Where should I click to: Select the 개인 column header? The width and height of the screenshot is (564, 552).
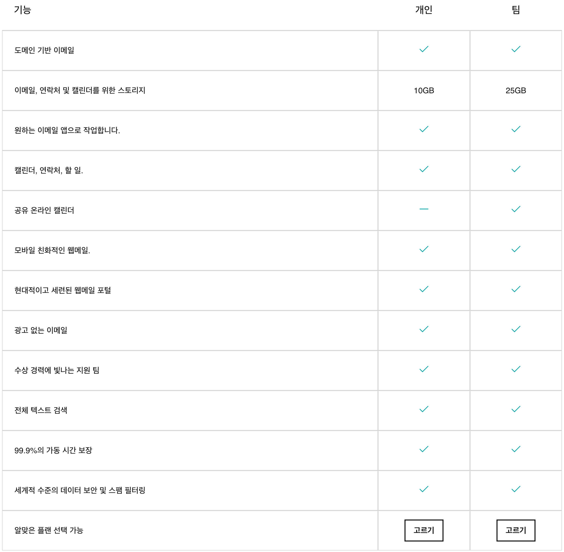[x=424, y=10]
